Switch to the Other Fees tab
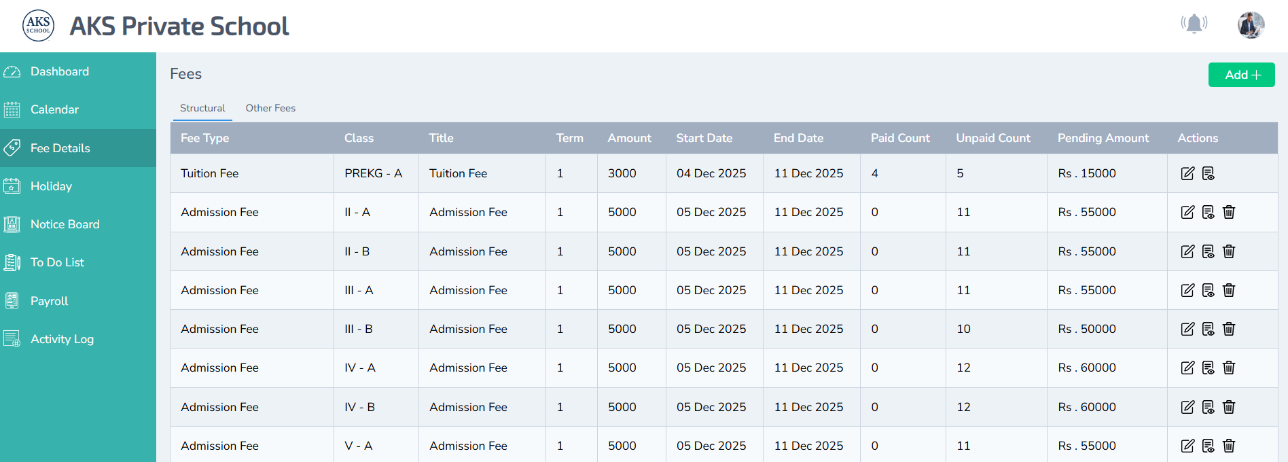The image size is (1288, 462). tap(270, 108)
